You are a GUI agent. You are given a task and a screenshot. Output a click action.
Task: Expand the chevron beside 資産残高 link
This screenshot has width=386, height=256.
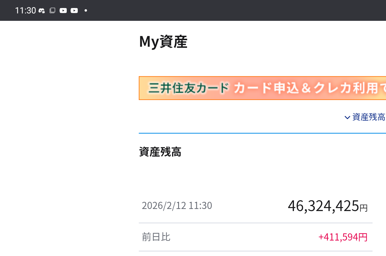347,118
